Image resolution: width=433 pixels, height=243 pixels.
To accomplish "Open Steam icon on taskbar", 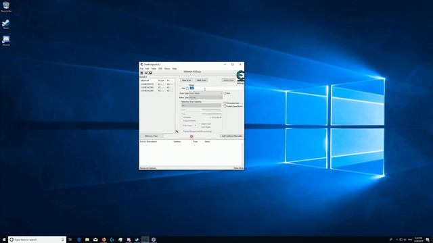I will (137, 240).
